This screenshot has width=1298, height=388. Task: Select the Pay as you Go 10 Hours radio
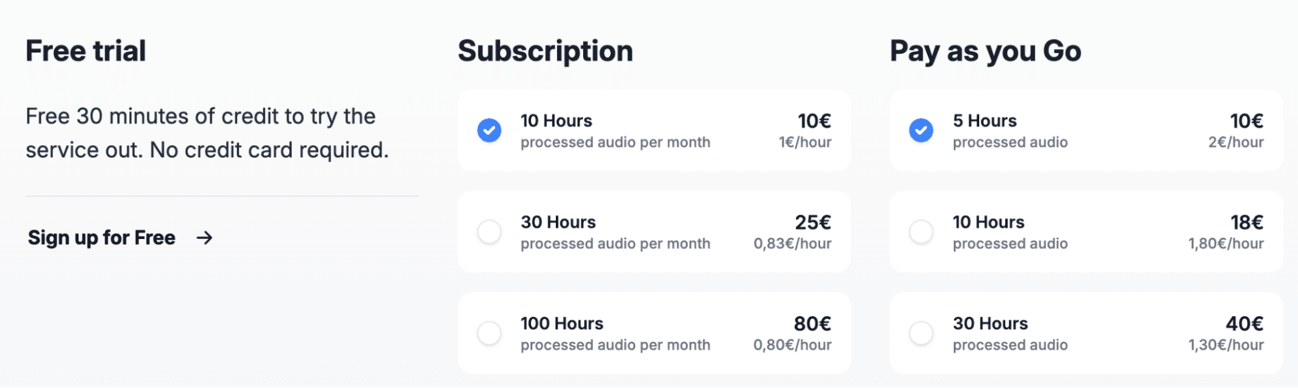(921, 231)
